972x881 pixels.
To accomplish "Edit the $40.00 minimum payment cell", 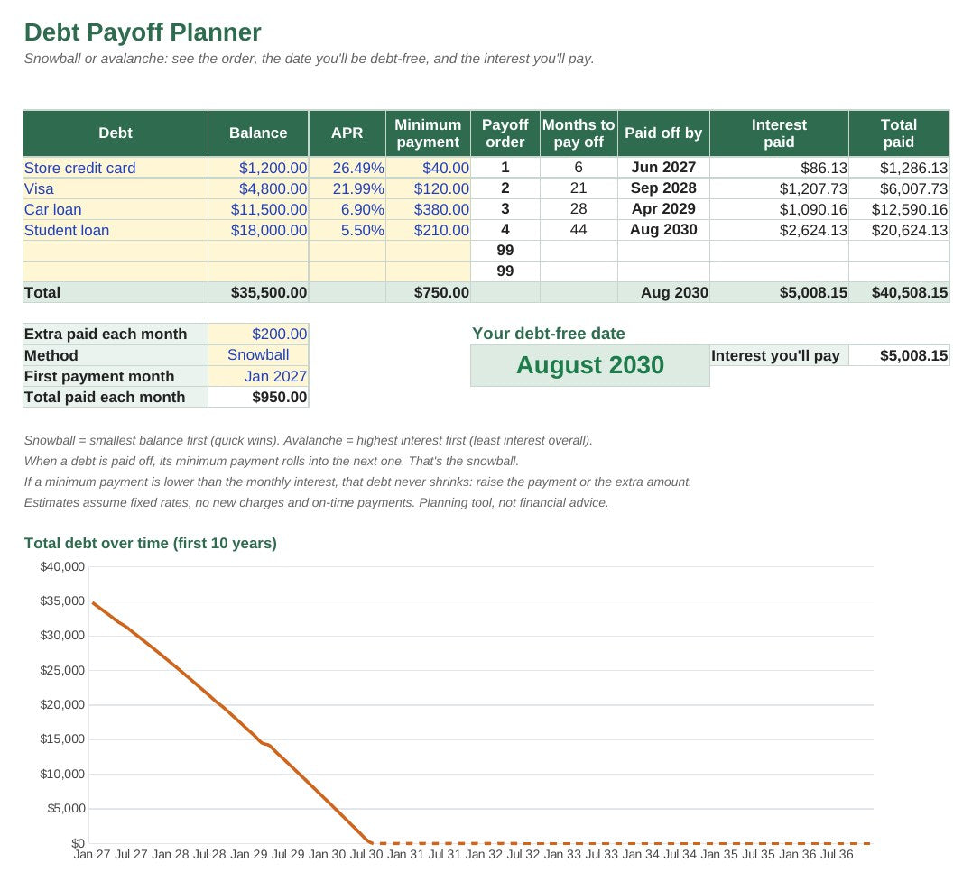I will 428,168.
